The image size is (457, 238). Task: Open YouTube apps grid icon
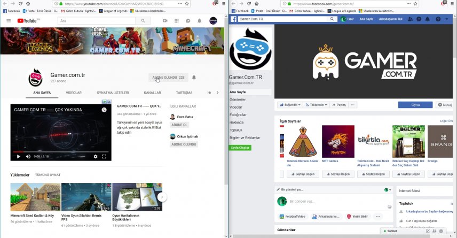pos(176,21)
